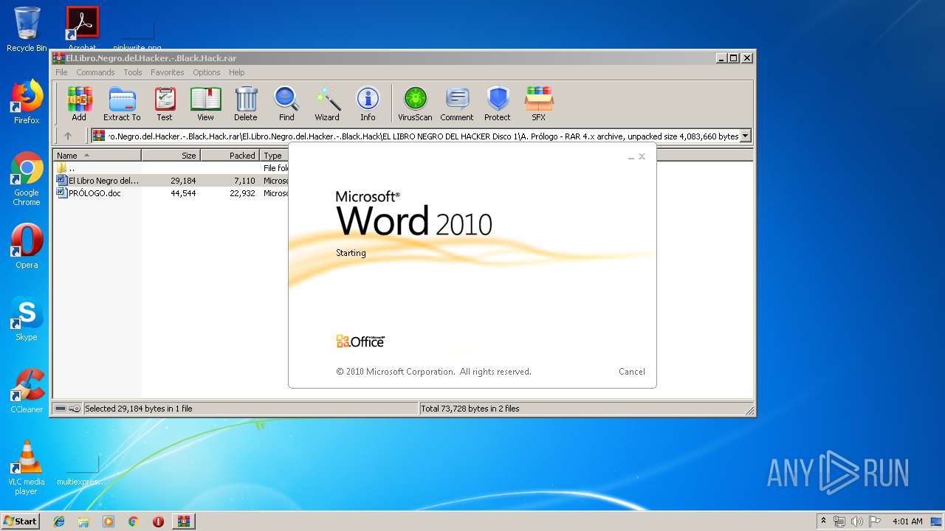Open File Explorer taskbar icon
Image resolution: width=945 pixels, height=531 pixels.
83,521
